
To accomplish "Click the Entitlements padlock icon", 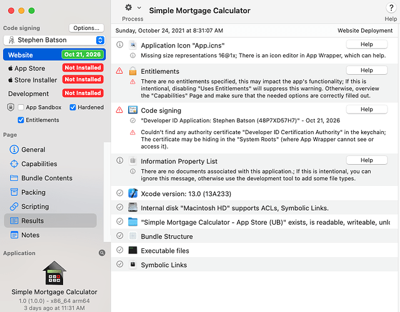I will (132, 71).
